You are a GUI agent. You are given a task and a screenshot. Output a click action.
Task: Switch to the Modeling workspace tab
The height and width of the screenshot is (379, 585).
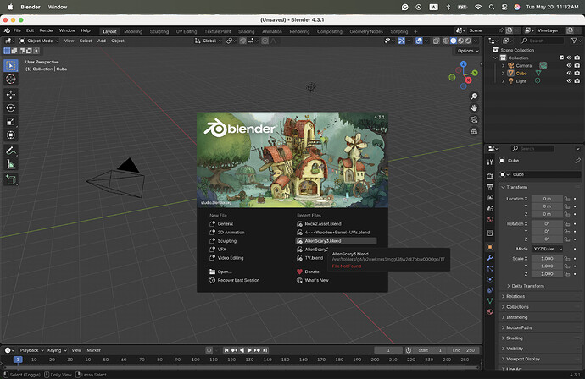[x=133, y=31]
